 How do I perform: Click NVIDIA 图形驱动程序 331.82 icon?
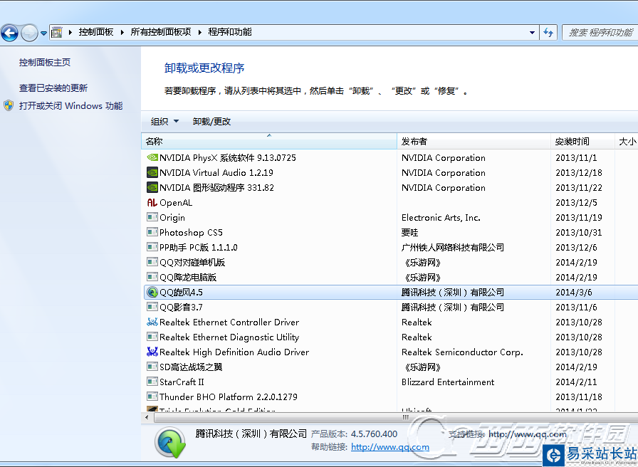click(152, 187)
